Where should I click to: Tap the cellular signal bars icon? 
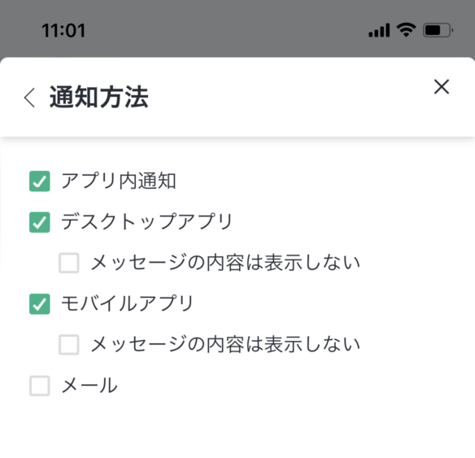[x=379, y=30]
